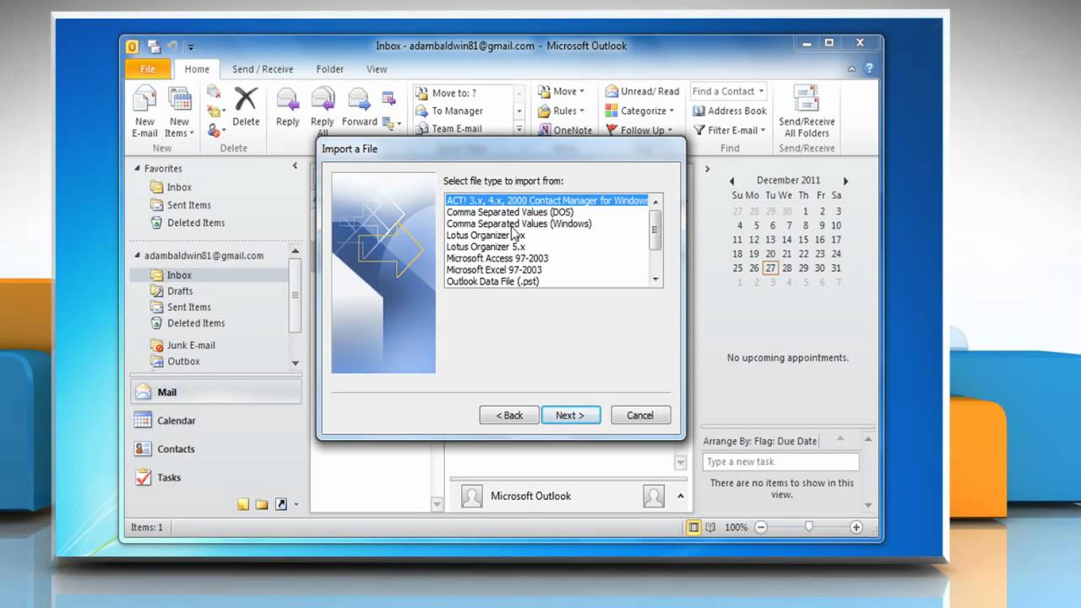Image resolution: width=1081 pixels, height=608 pixels.
Task: Select Sent Items under Favorites
Action: tap(188, 204)
